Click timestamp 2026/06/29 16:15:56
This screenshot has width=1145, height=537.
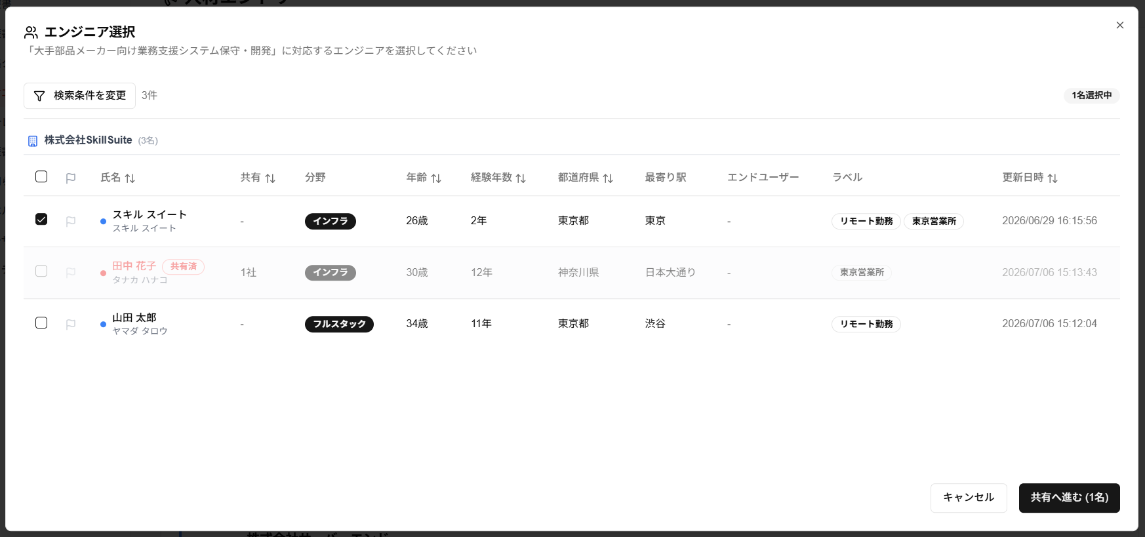1049,221
